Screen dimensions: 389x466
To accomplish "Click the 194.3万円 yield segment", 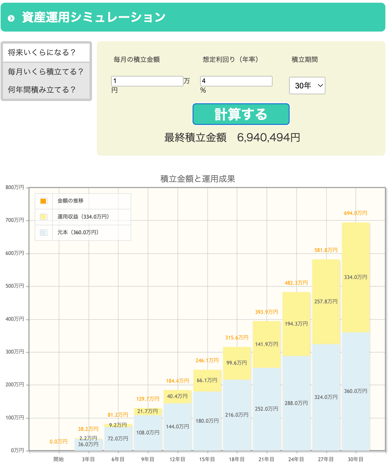I will [296, 324].
